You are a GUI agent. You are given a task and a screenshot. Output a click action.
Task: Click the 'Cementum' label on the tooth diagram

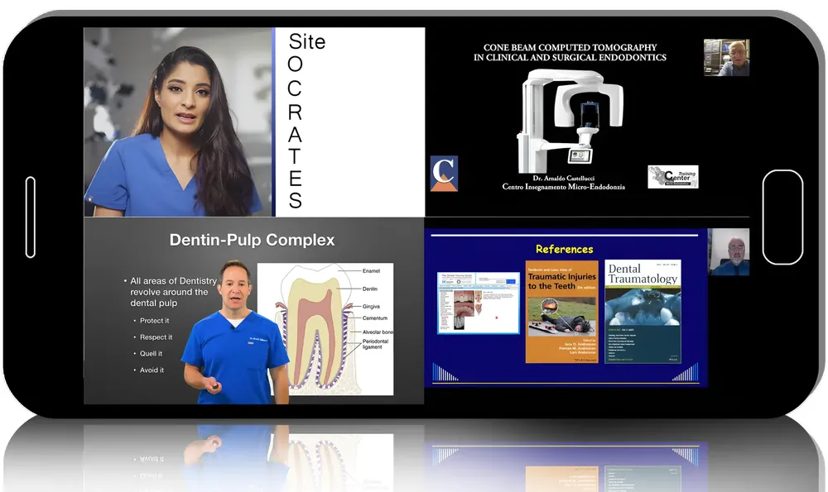(375, 318)
